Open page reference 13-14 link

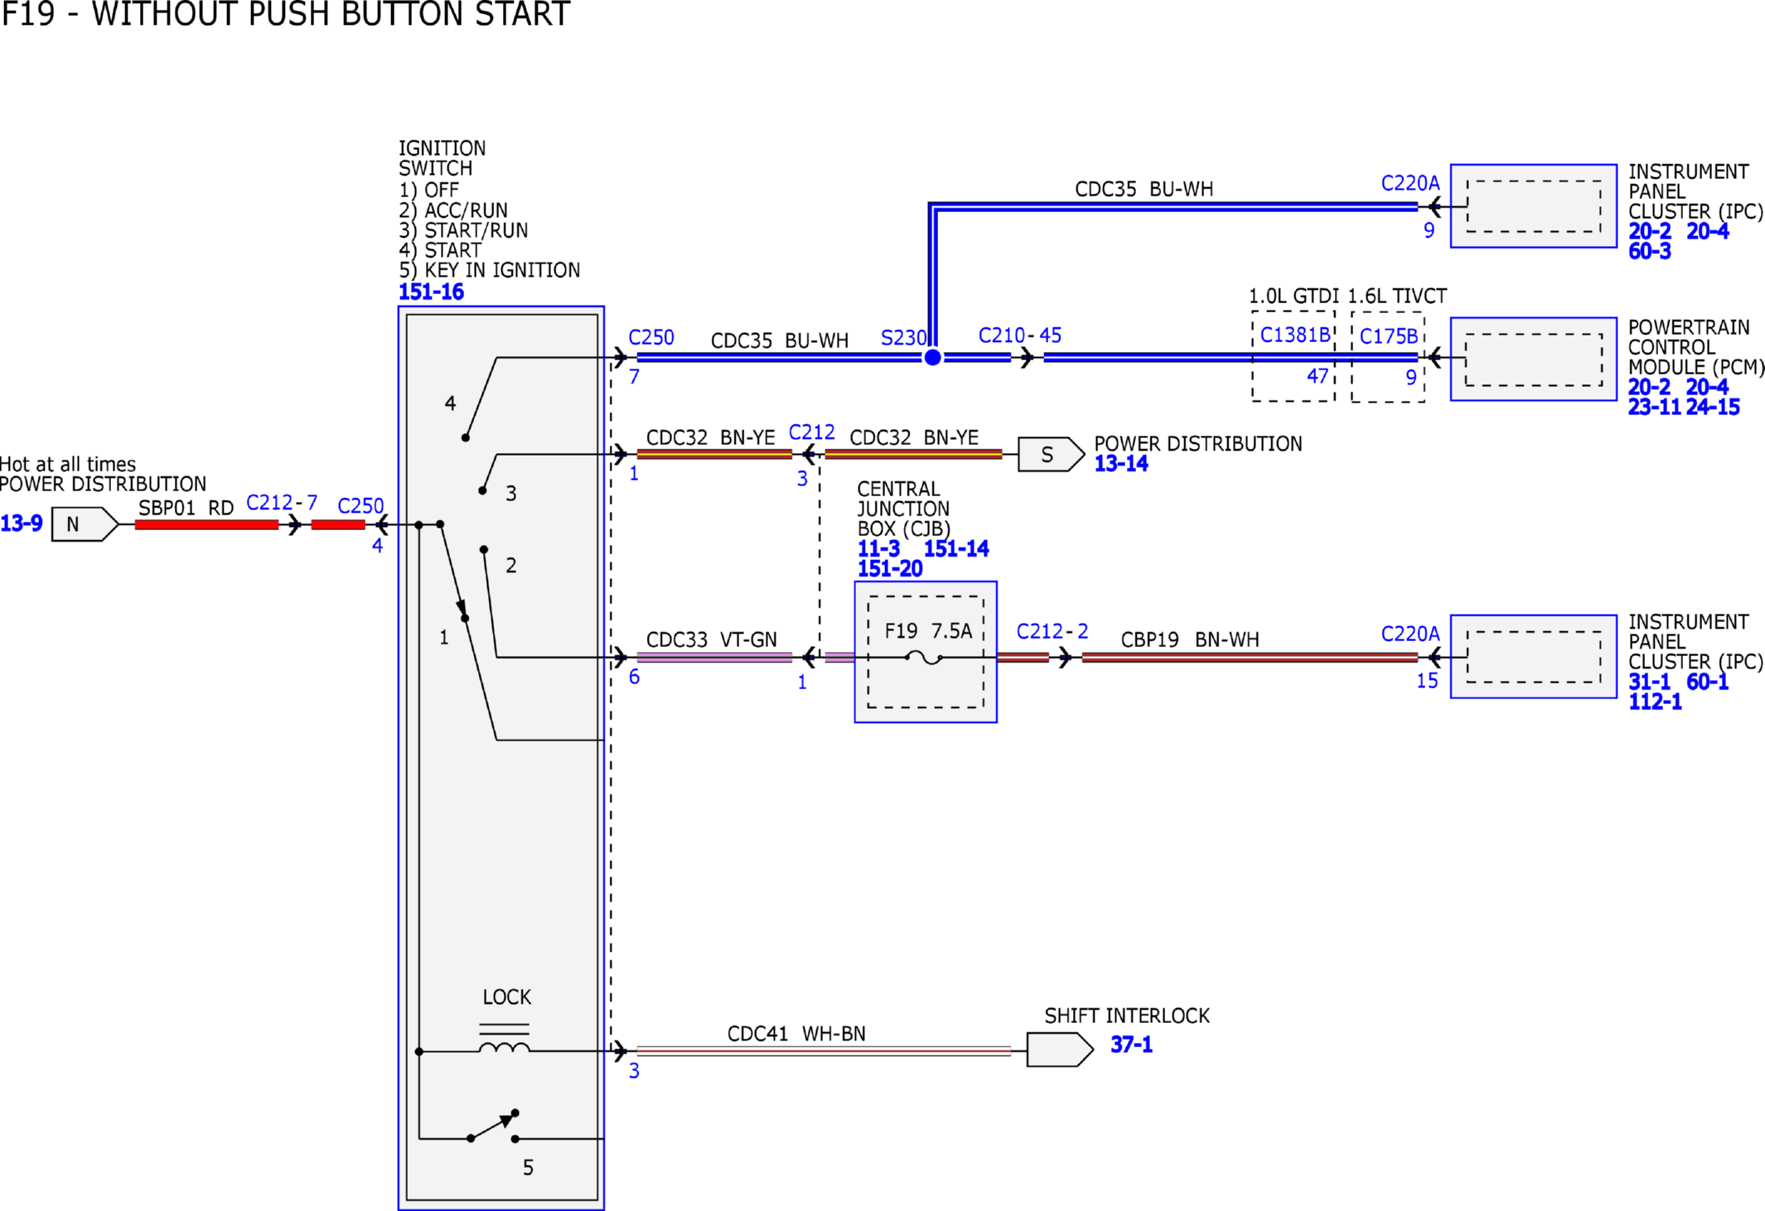click(x=1121, y=464)
